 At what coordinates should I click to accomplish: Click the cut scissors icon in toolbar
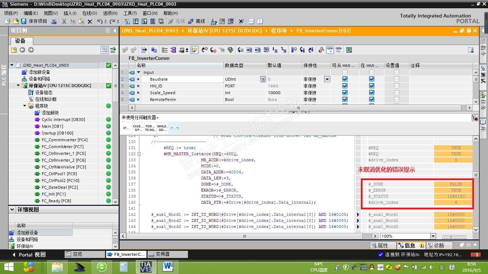[x=64, y=21]
